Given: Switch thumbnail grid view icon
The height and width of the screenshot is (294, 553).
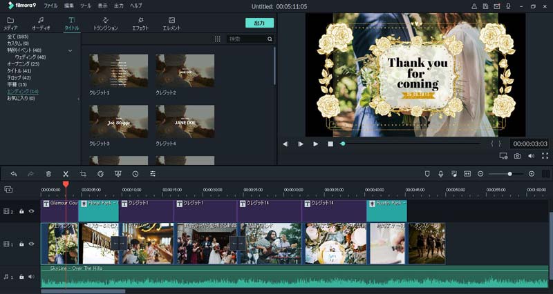Looking at the screenshot, I should click(x=218, y=39).
